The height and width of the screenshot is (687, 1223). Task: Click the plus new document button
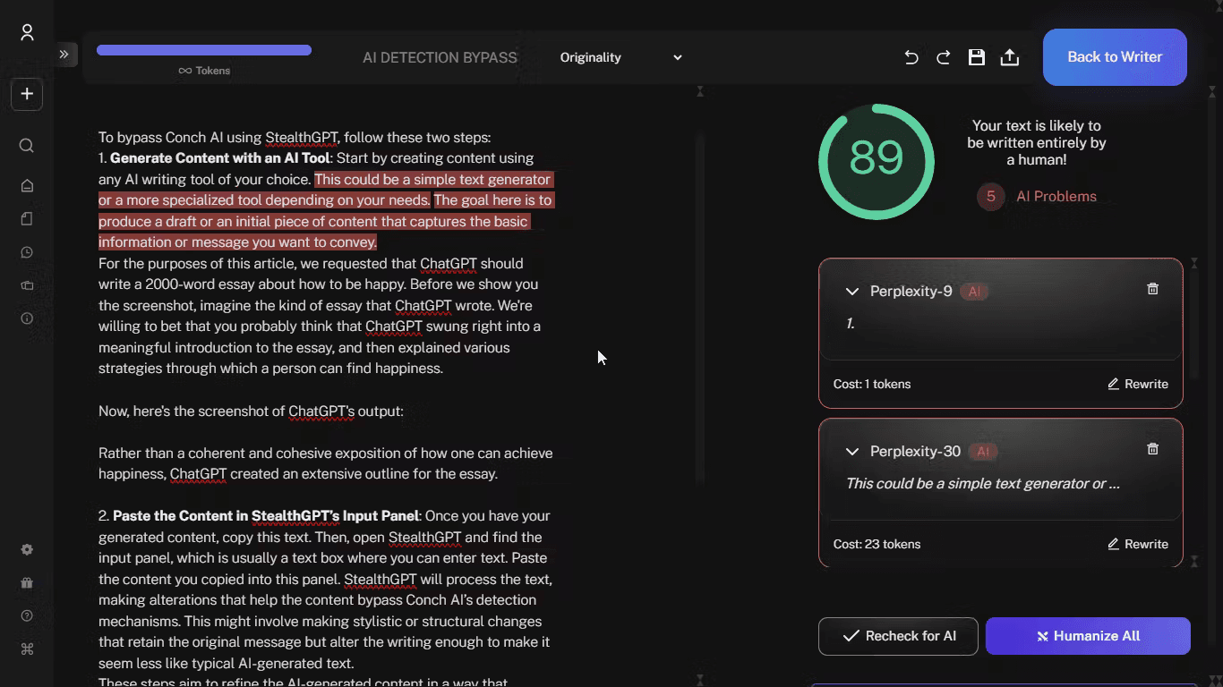27,94
